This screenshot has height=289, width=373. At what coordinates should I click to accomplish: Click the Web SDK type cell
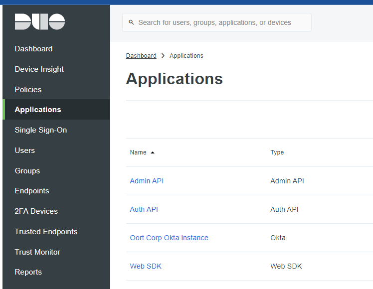pos(286,266)
